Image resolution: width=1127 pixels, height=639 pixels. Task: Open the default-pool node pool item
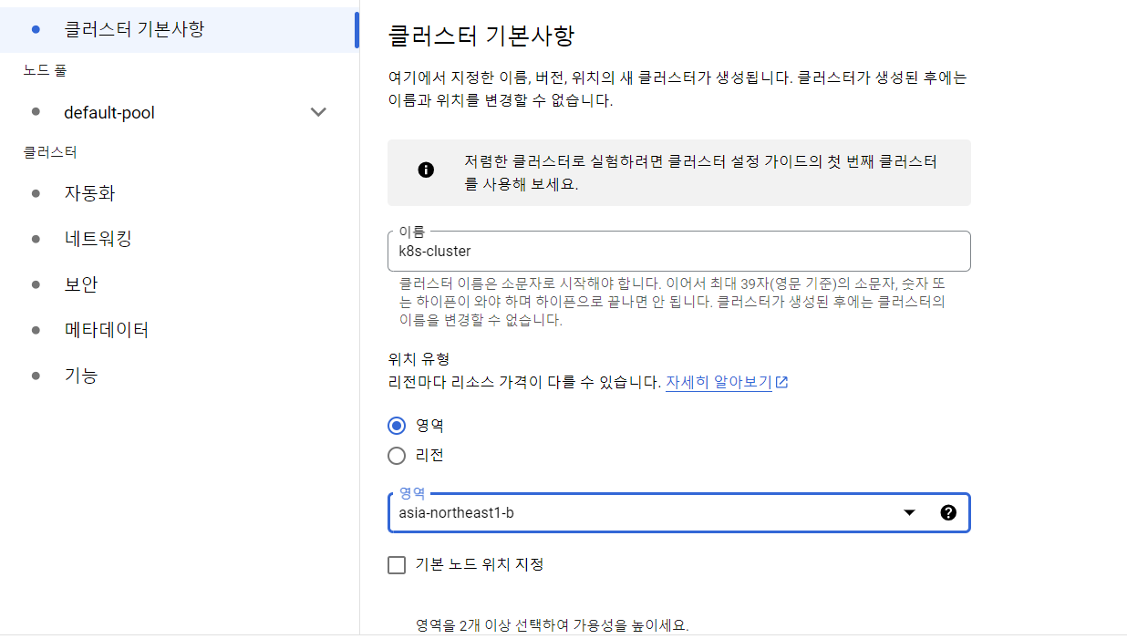(109, 113)
